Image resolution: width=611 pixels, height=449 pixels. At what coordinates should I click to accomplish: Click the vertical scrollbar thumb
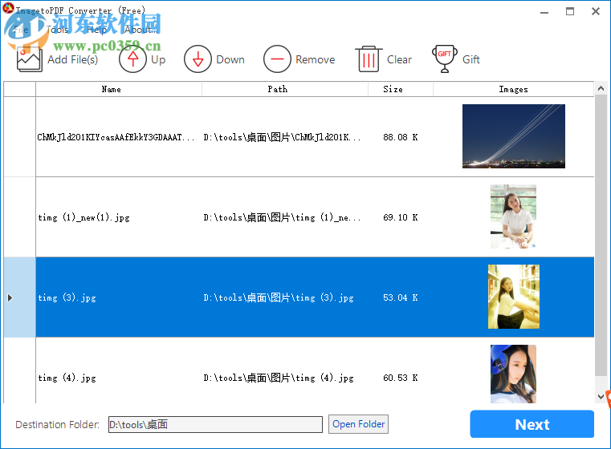pyautogui.click(x=601, y=236)
